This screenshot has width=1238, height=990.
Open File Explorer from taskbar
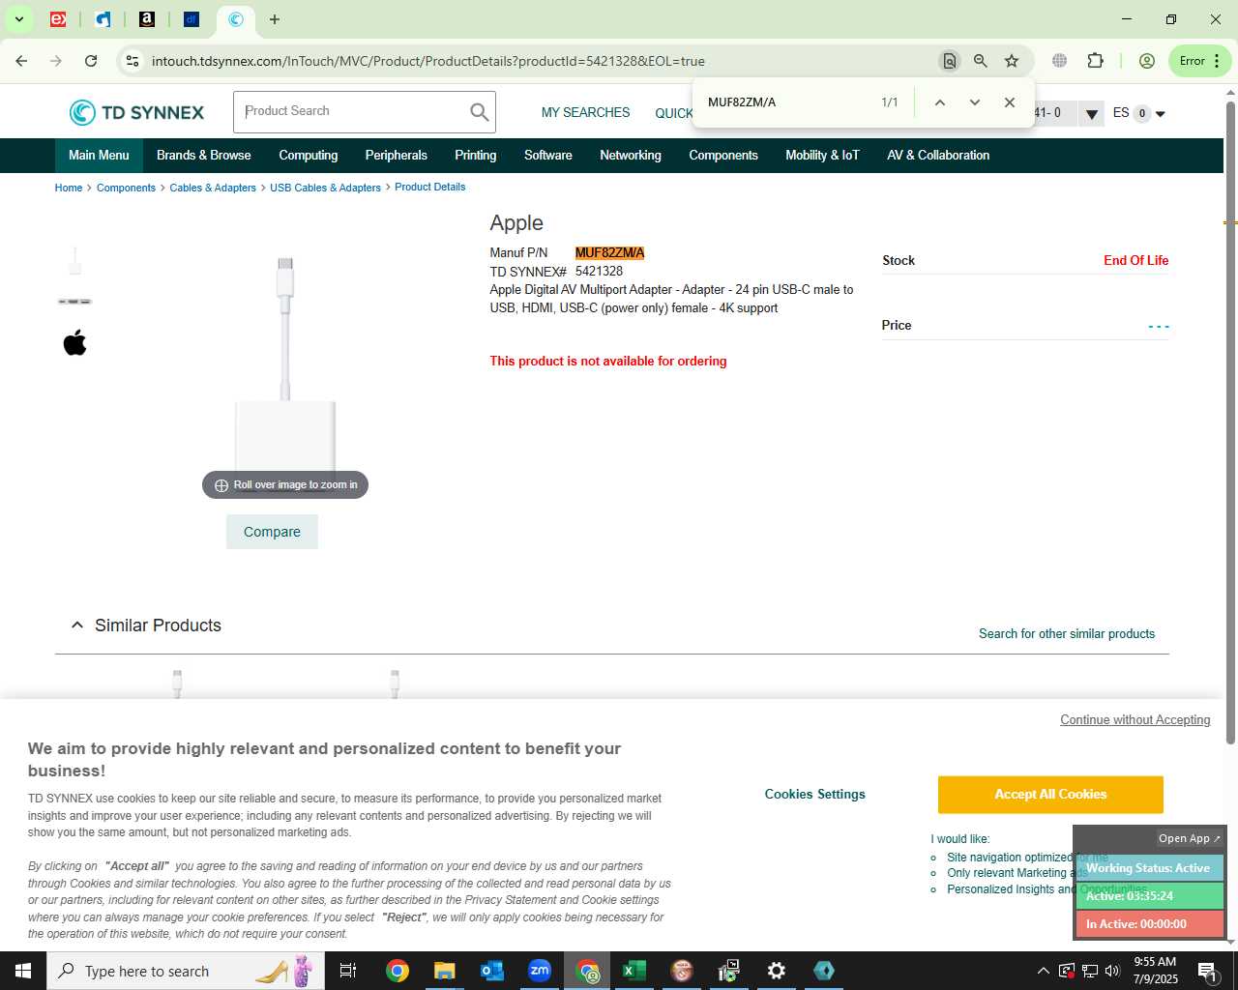click(x=444, y=971)
